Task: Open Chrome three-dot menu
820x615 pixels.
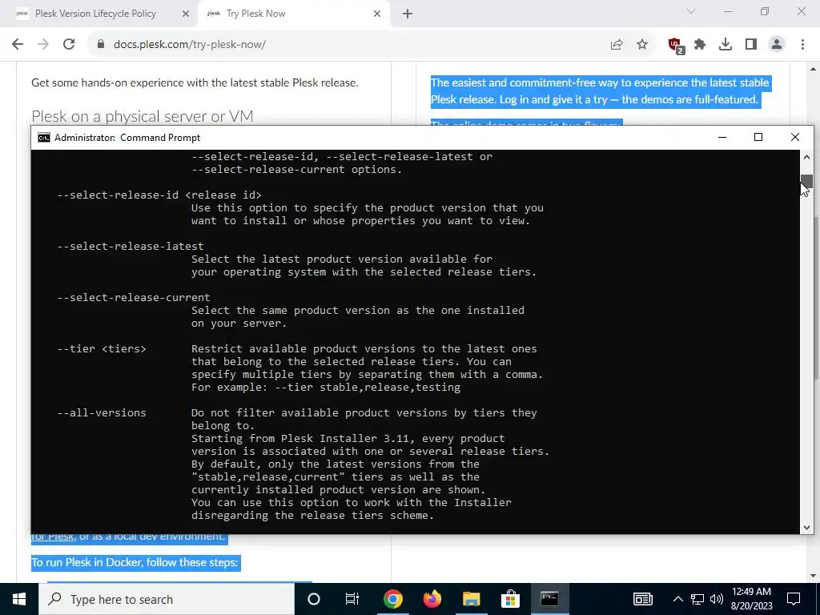Action: tap(802, 45)
